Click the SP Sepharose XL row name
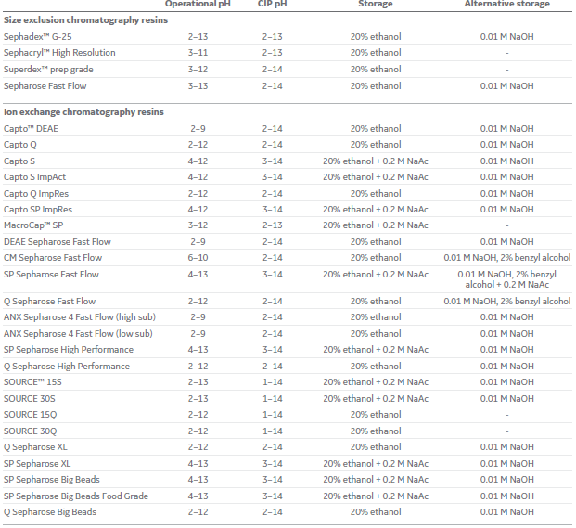This screenshot has width=576, height=528. 37,464
